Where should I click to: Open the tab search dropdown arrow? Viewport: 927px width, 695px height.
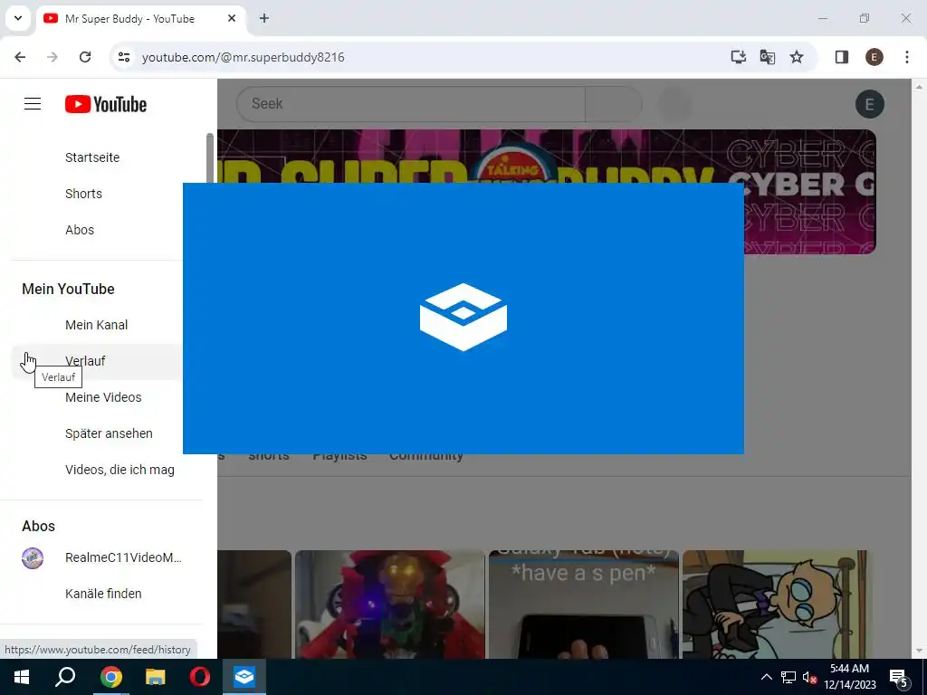coord(18,18)
